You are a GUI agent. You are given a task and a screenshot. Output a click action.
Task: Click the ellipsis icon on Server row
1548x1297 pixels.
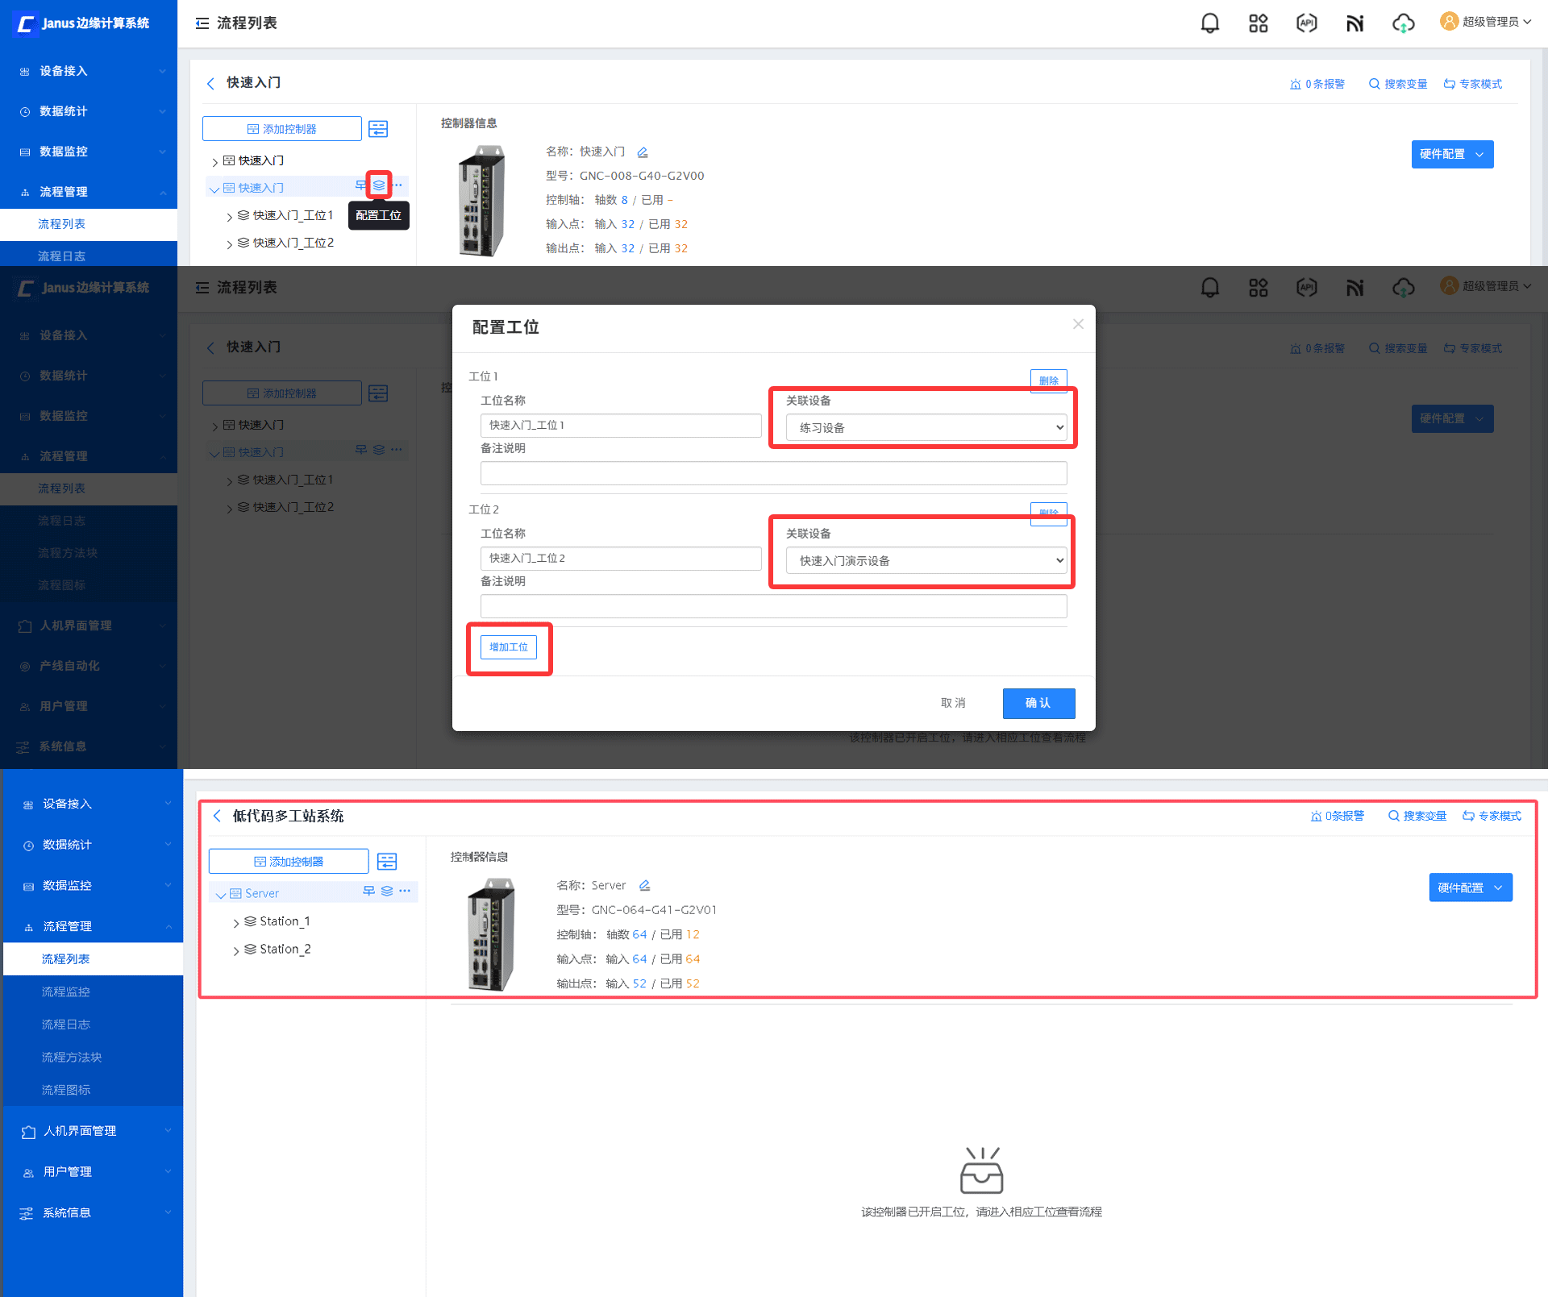click(405, 892)
